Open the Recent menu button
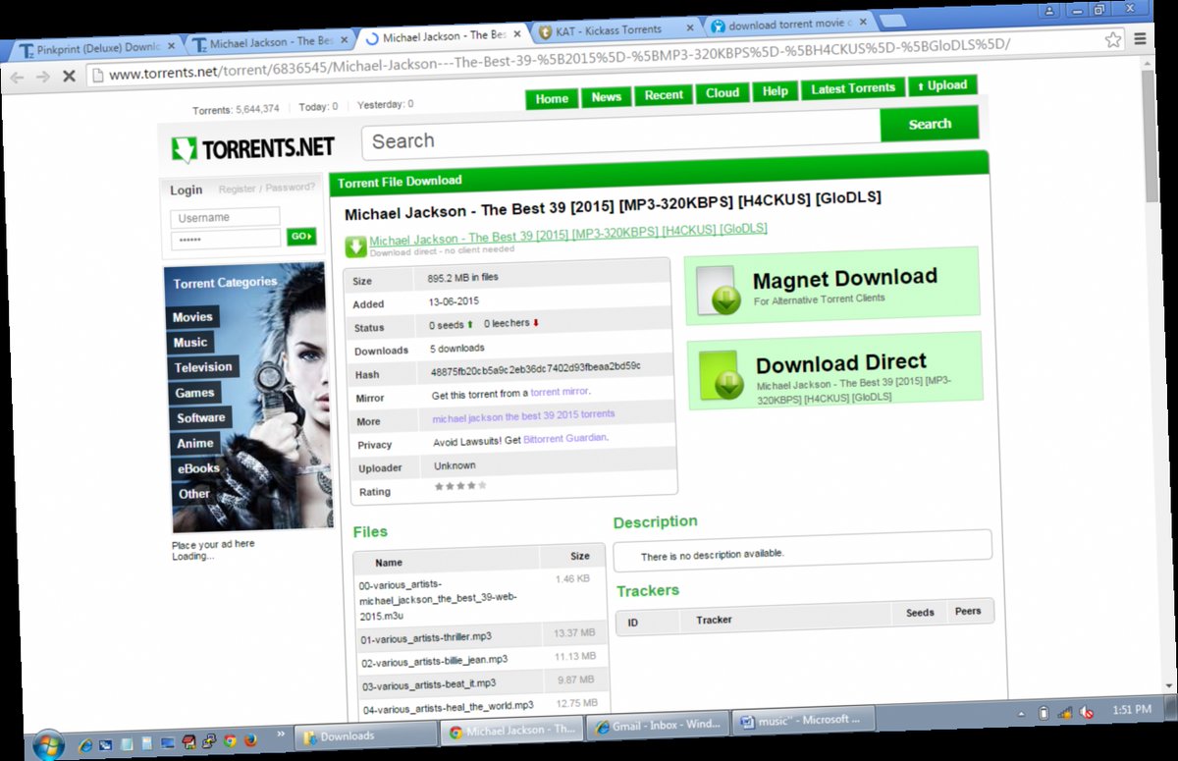1178x761 pixels. coord(664,94)
